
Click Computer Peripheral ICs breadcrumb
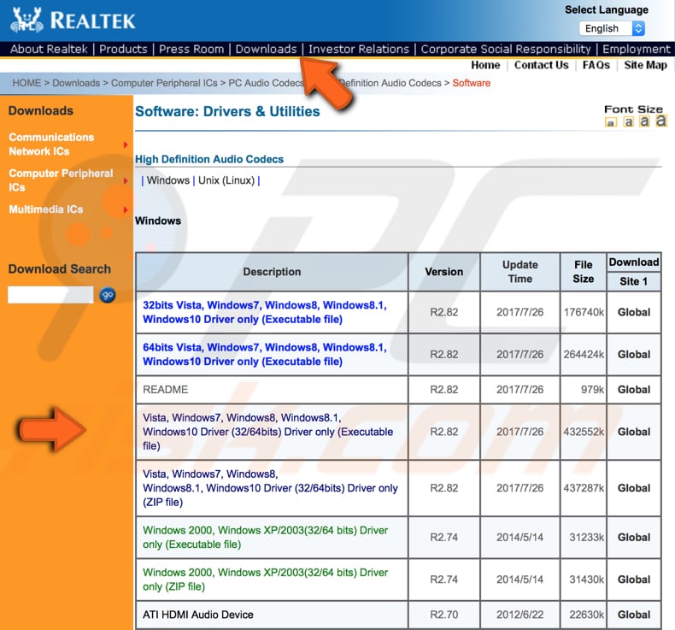pos(164,83)
